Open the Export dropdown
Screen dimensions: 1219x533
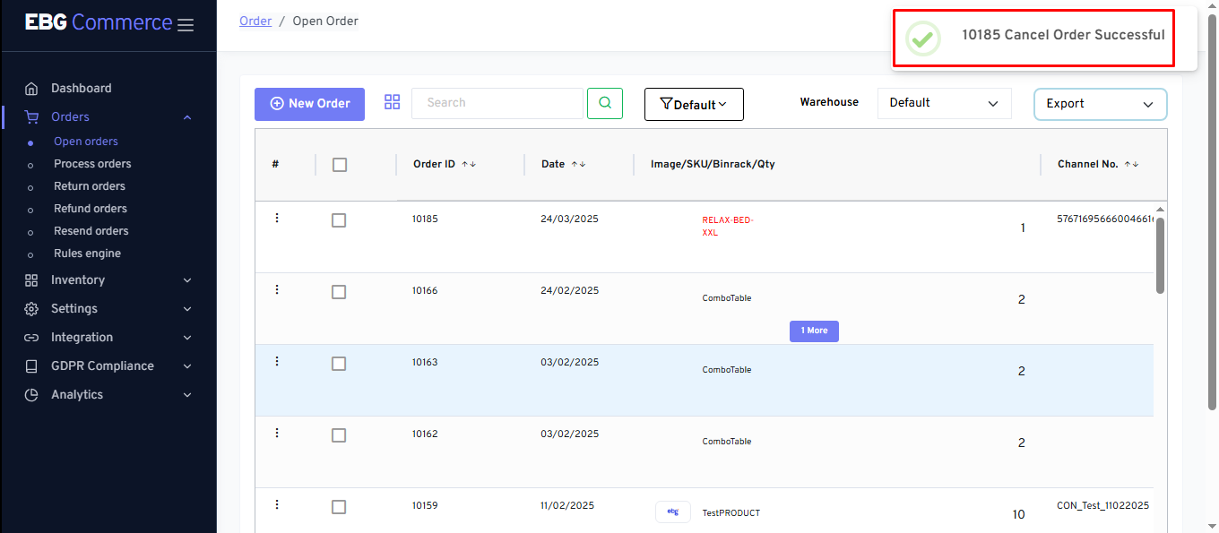pyautogui.click(x=1100, y=104)
